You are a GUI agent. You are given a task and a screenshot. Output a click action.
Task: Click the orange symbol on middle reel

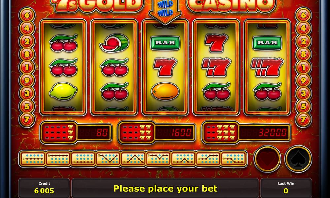(165, 91)
